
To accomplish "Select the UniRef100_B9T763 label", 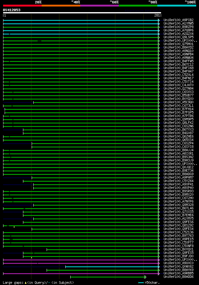I will click(178, 236).
